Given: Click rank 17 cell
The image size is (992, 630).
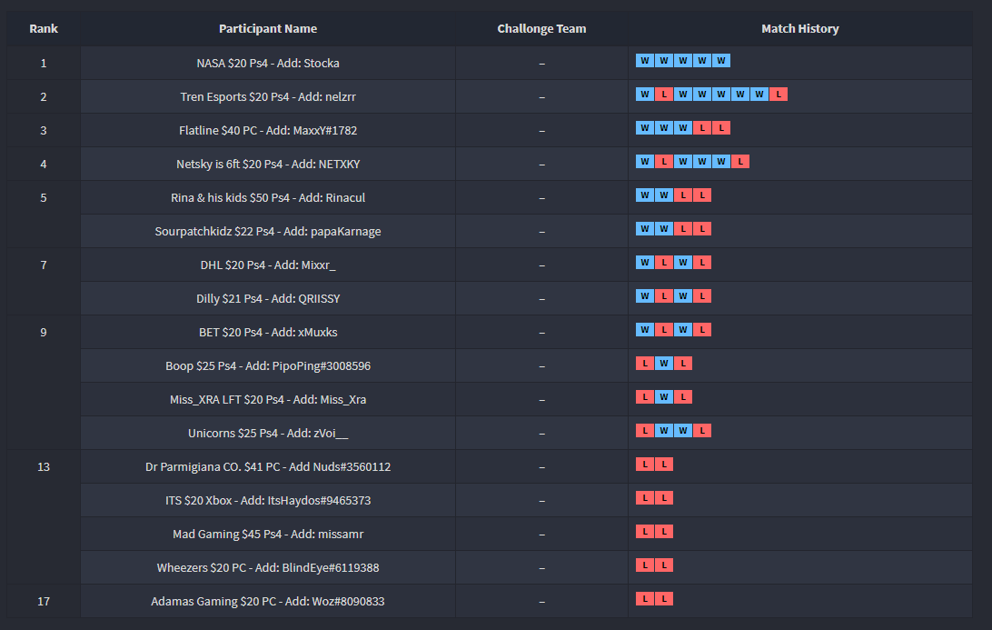Looking at the screenshot, I should 44,601.
